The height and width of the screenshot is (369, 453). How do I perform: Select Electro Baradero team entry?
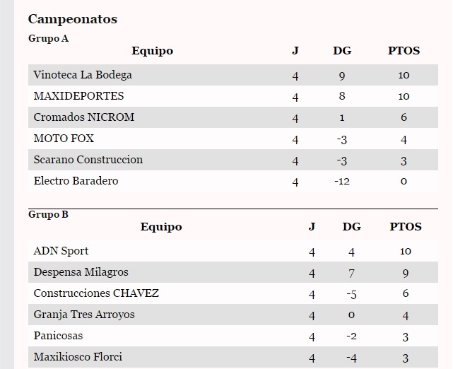(76, 181)
